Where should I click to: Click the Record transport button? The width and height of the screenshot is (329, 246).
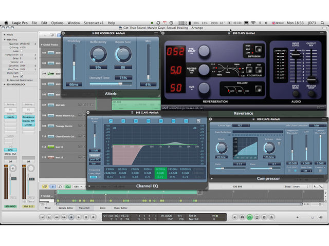tap(94, 217)
